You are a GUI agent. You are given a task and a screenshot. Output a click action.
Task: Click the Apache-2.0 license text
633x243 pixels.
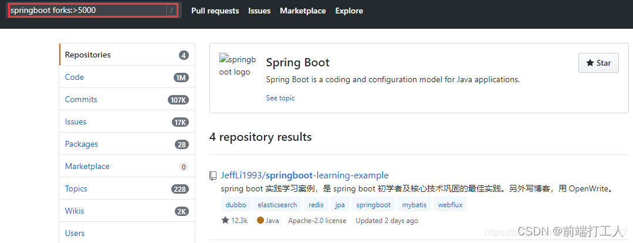coord(317,221)
